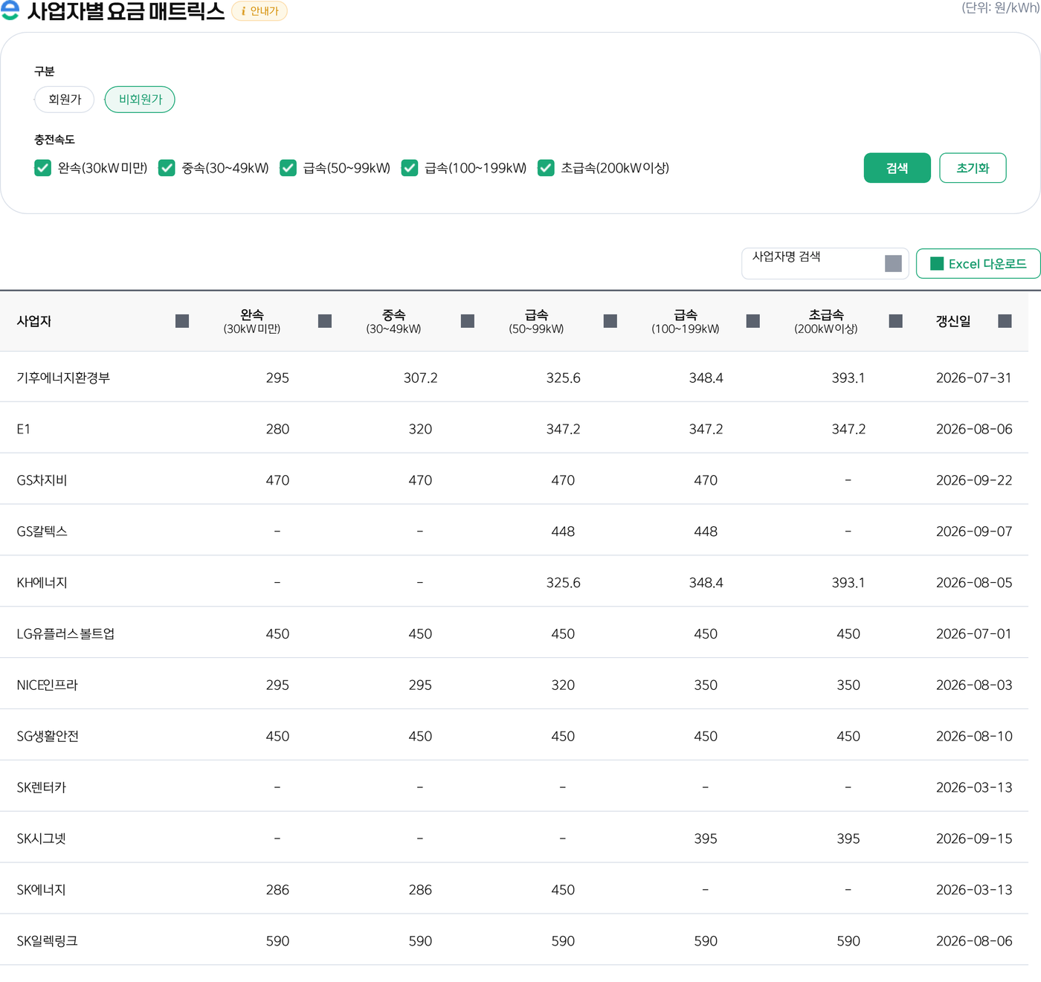Image resolution: width=1041 pixels, height=982 pixels.
Task: Click GS차지비 in operator list
Action: pyautogui.click(x=42, y=480)
